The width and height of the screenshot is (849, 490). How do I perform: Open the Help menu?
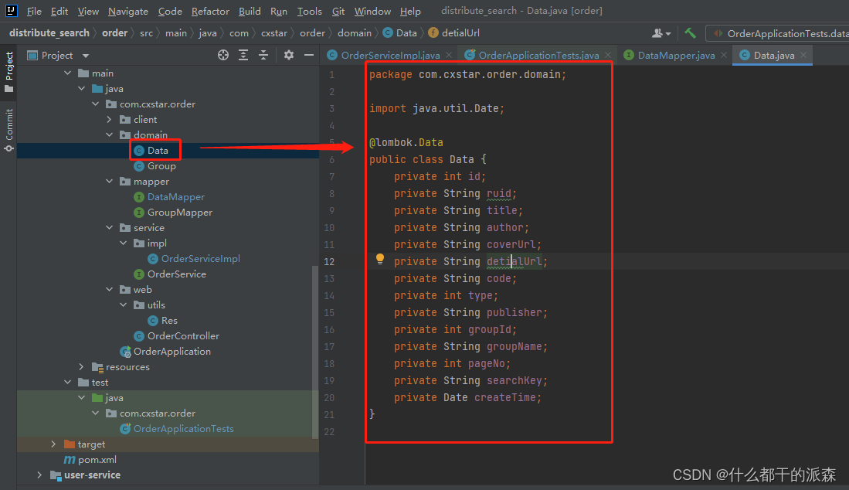(x=410, y=11)
